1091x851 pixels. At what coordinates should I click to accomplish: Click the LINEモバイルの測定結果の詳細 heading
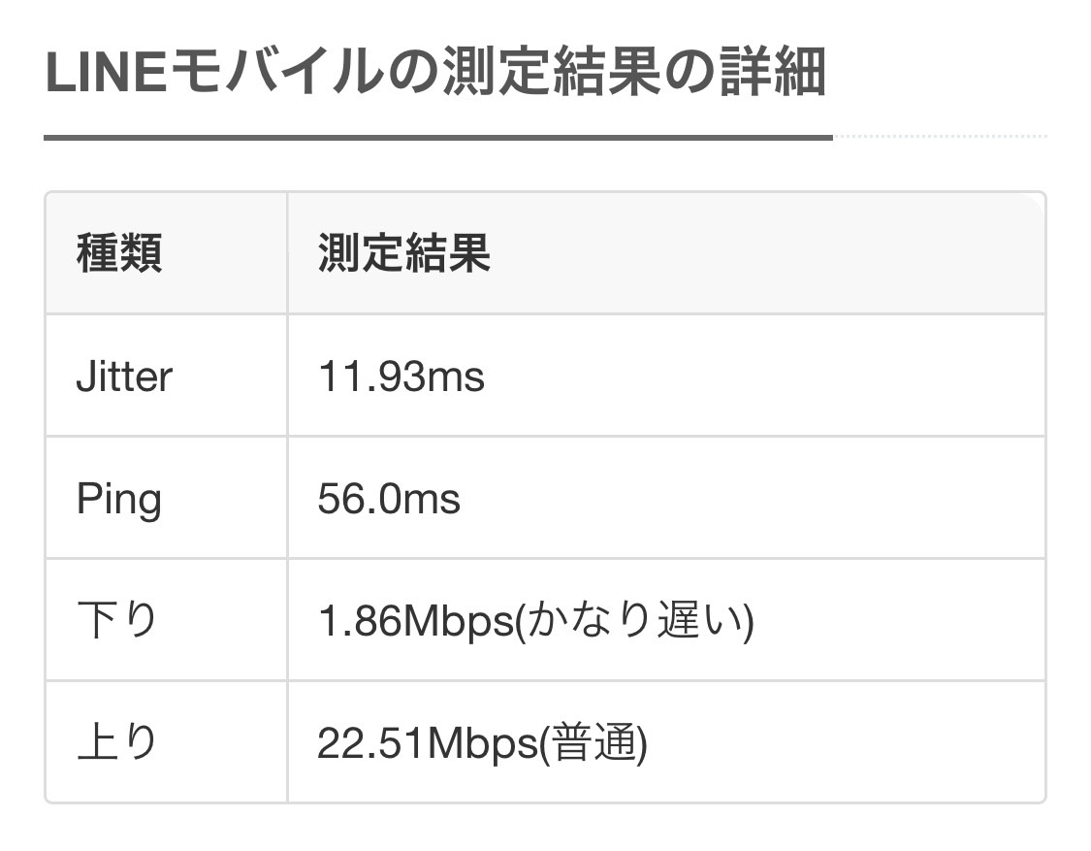point(435,72)
